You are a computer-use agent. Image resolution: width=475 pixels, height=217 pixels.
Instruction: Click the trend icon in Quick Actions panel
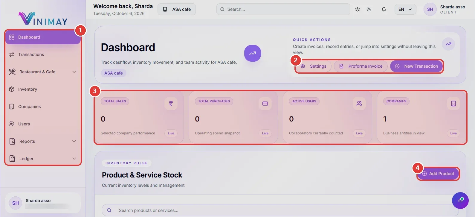pos(448,44)
